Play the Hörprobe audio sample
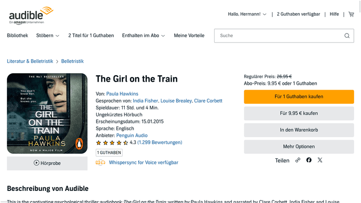This screenshot has height=203, width=361. (x=47, y=163)
